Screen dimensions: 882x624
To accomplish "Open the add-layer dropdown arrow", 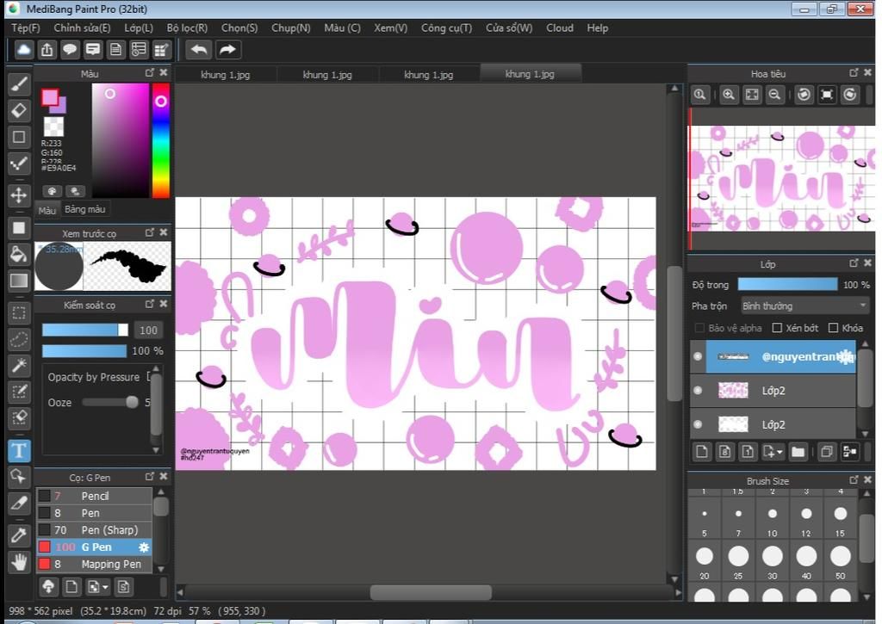I will [x=779, y=452].
